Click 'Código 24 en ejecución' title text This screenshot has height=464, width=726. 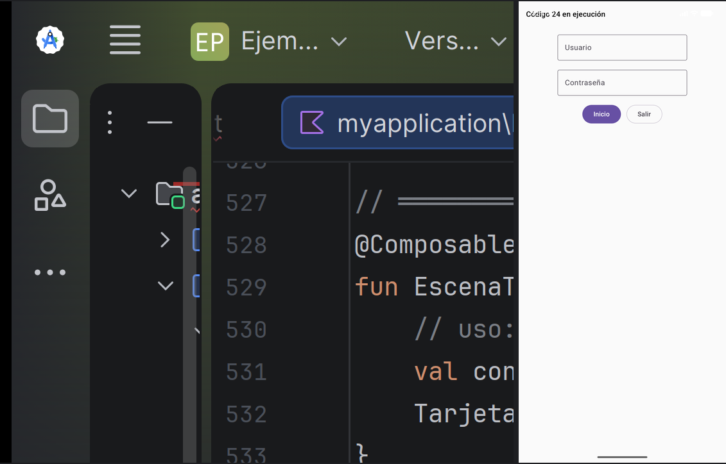pyautogui.click(x=566, y=14)
